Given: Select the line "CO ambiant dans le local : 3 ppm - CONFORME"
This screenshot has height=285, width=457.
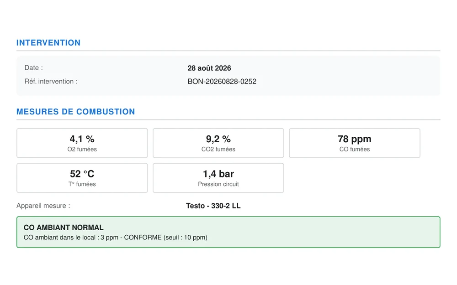Looking at the screenshot, I should pyautogui.click(x=92, y=238).
